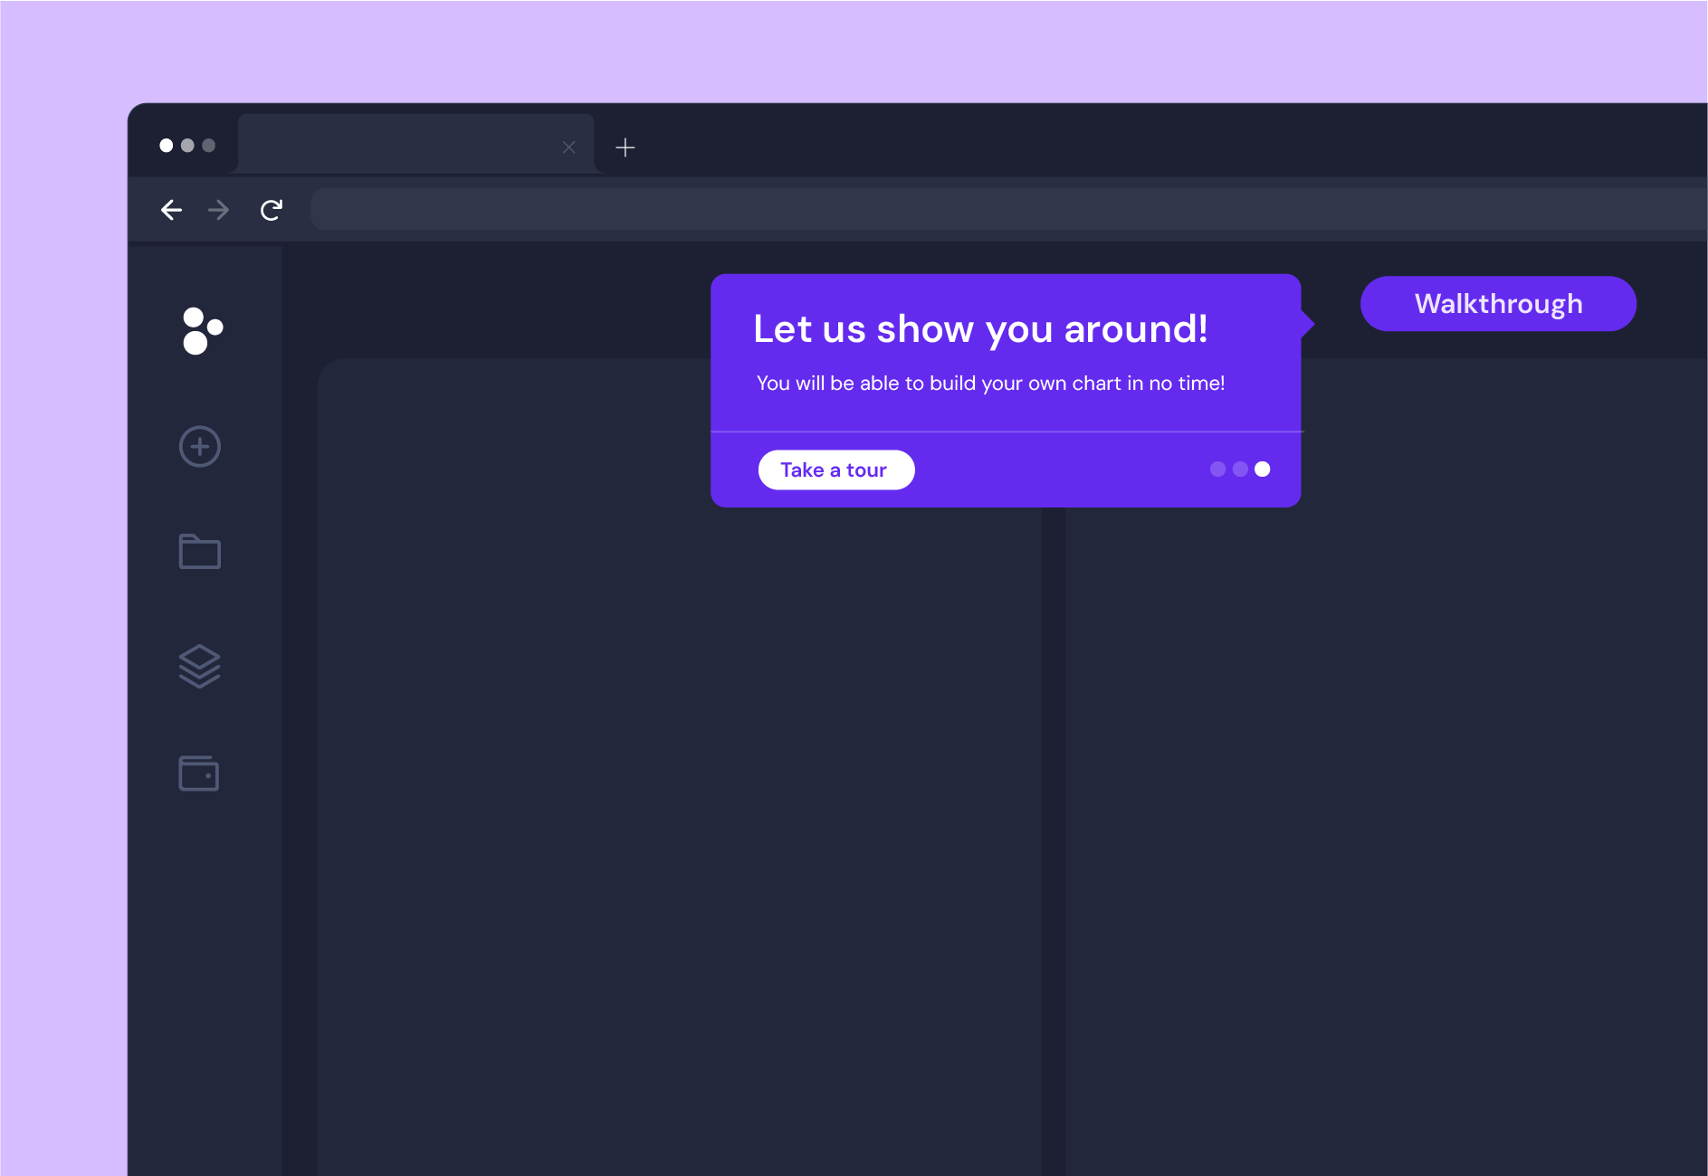1708x1176 pixels.
Task: Click the Take a tour button
Action: [x=836, y=469]
